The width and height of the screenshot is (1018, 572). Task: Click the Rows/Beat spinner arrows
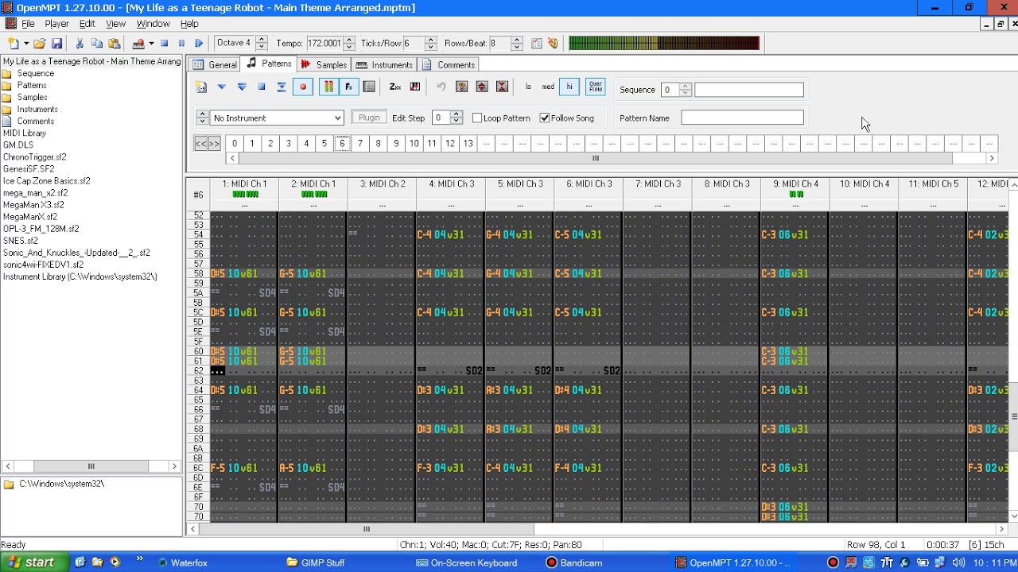coord(516,43)
